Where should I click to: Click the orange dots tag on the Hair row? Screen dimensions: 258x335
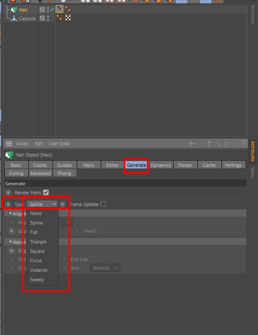point(68,9)
